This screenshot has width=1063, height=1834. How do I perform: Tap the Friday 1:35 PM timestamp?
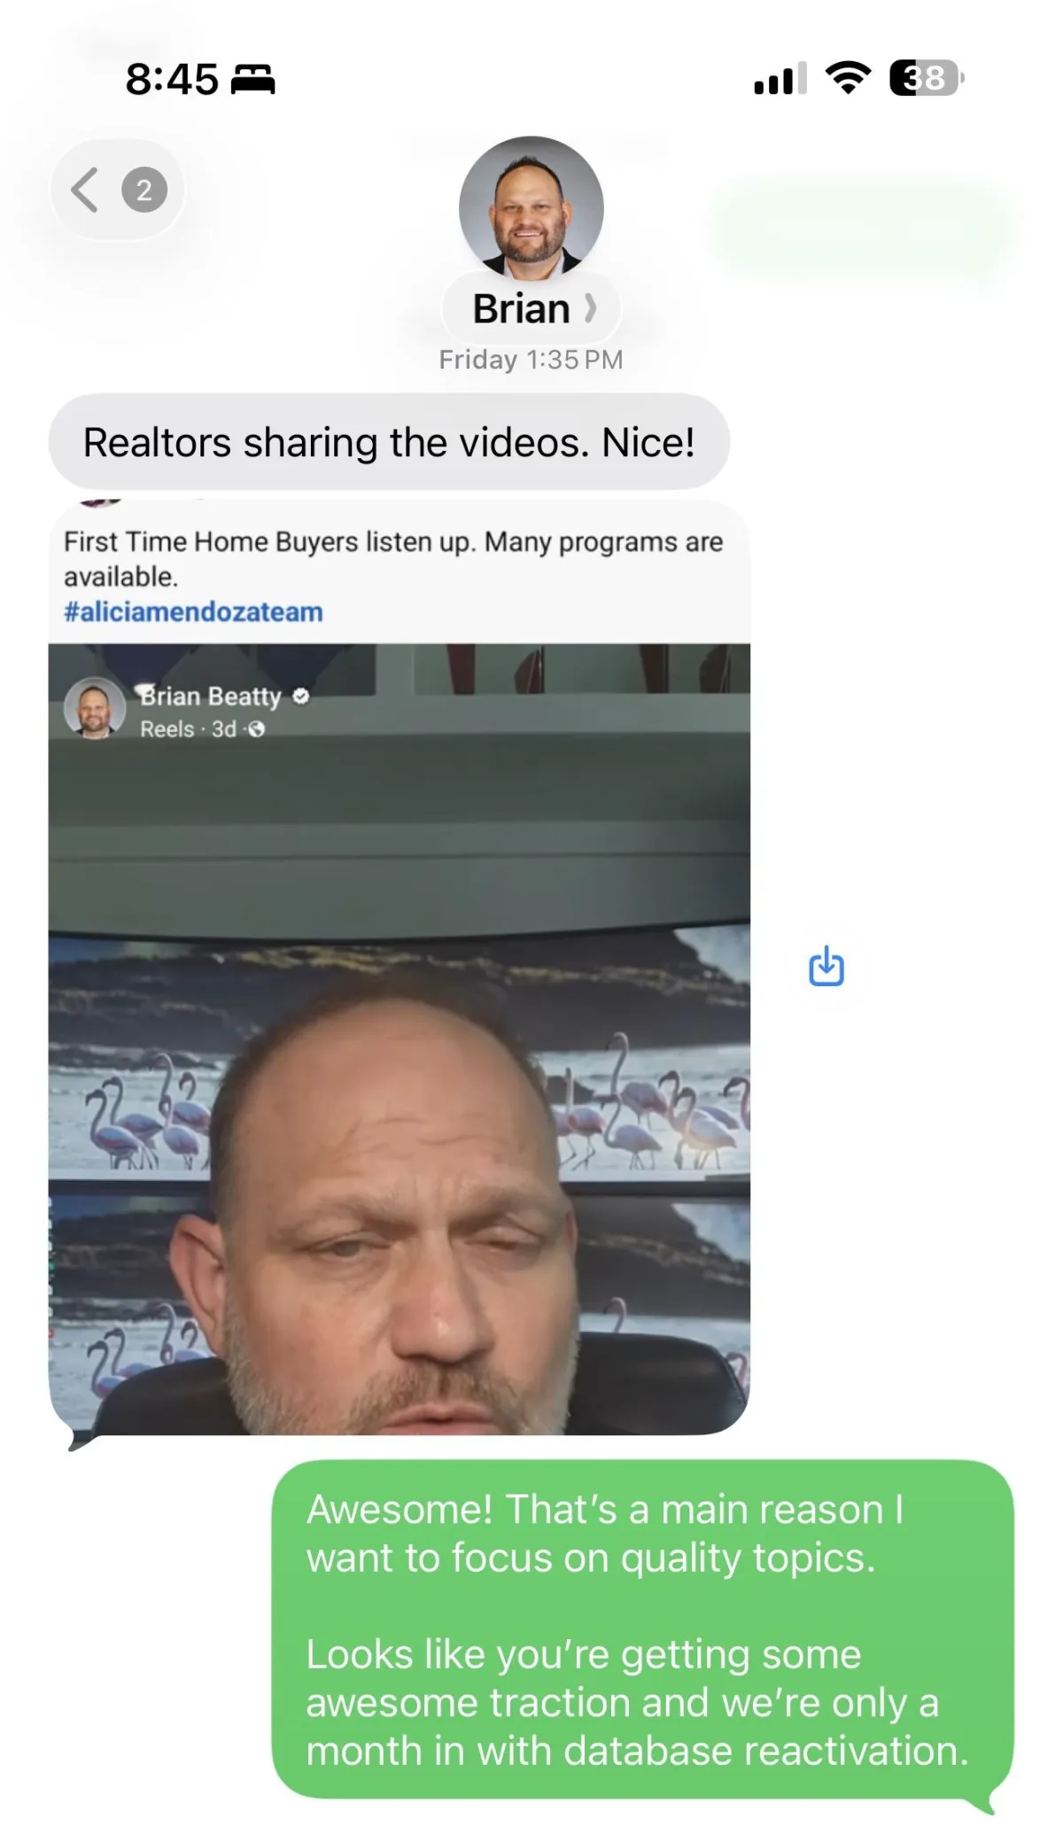(531, 359)
